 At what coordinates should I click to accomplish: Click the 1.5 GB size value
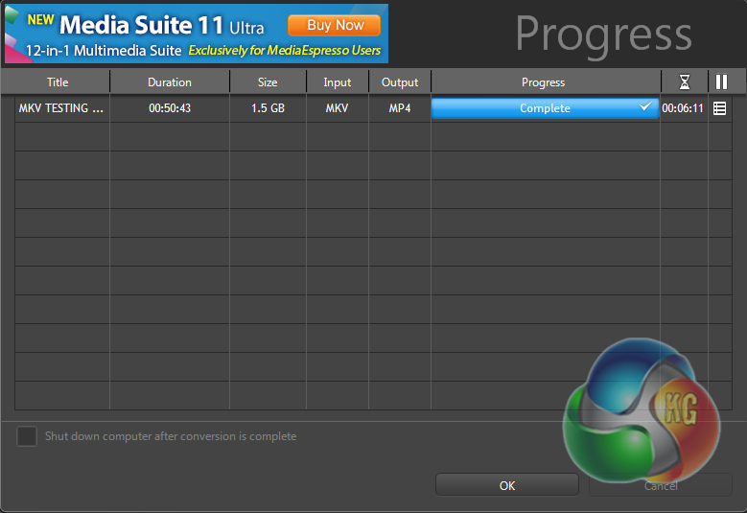click(x=268, y=108)
